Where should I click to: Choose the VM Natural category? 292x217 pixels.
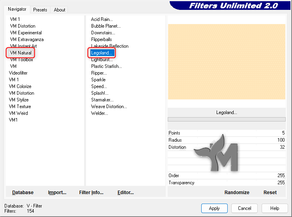(21, 53)
